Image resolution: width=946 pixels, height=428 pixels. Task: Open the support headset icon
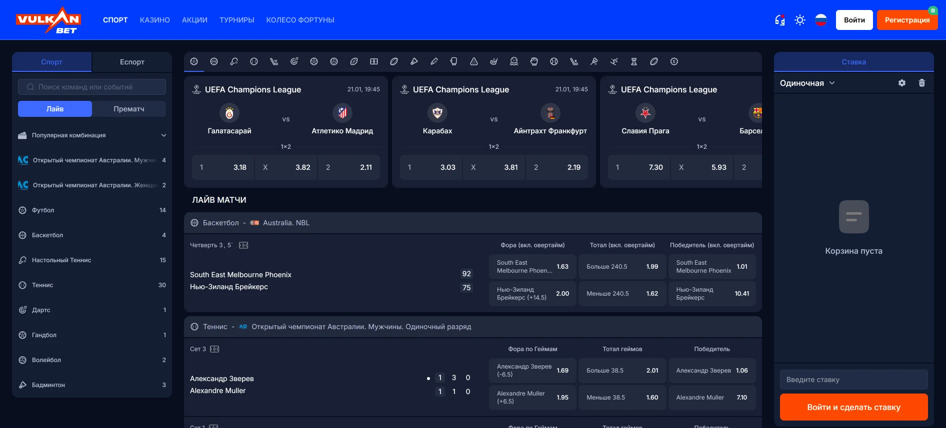tap(779, 20)
